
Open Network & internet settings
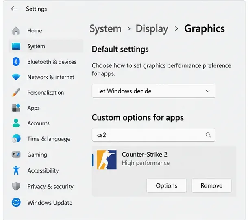pyautogui.click(x=46, y=77)
